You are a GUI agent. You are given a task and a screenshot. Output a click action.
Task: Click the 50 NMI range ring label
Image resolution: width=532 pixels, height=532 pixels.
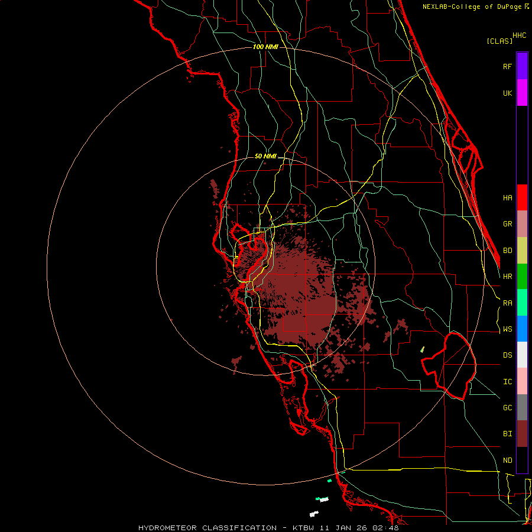click(265, 156)
